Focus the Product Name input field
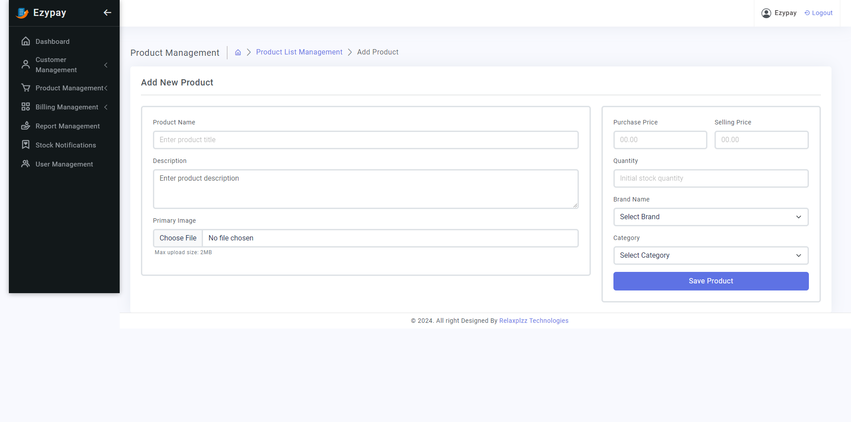Image resolution: width=851 pixels, height=422 pixels. coord(365,140)
